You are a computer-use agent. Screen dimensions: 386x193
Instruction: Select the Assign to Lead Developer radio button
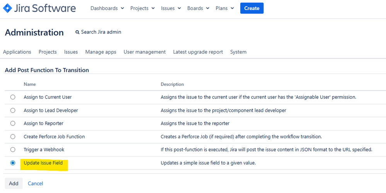[x=13, y=111]
